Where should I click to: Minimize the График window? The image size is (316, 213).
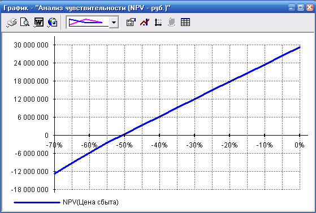pos(291,8)
